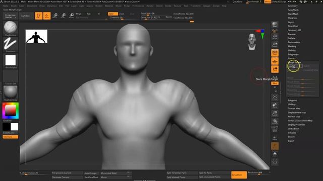Select the white secondary color swatch
This screenshot has width=323, height=181.
pyautogui.click(x=15, y=127)
